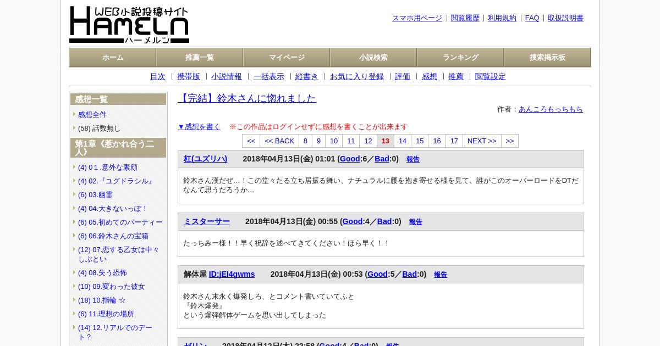Switch to 縦書き view

[x=307, y=77]
